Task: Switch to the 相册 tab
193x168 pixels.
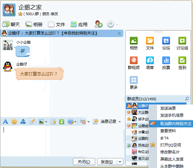Action: click(34, 24)
